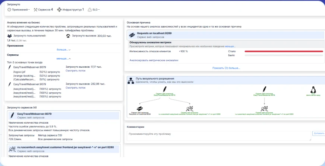Screen dimensions: 325x166
Task: Click feather icon beside 17,17 тыс. entry point
Action: coord(9,67)
